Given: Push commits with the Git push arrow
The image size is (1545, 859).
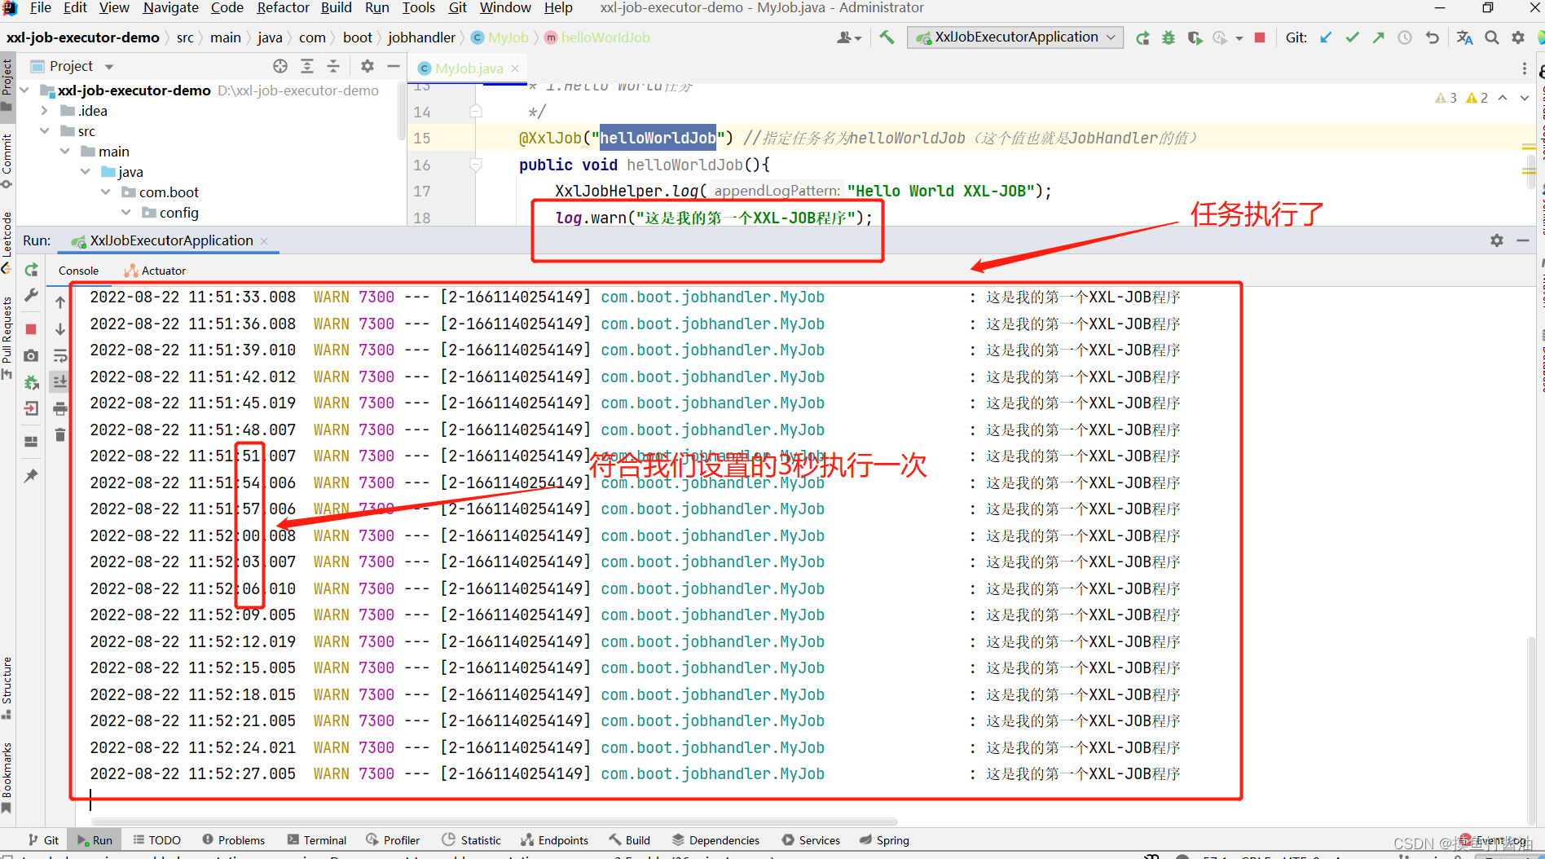Looking at the screenshot, I should pos(1378,37).
